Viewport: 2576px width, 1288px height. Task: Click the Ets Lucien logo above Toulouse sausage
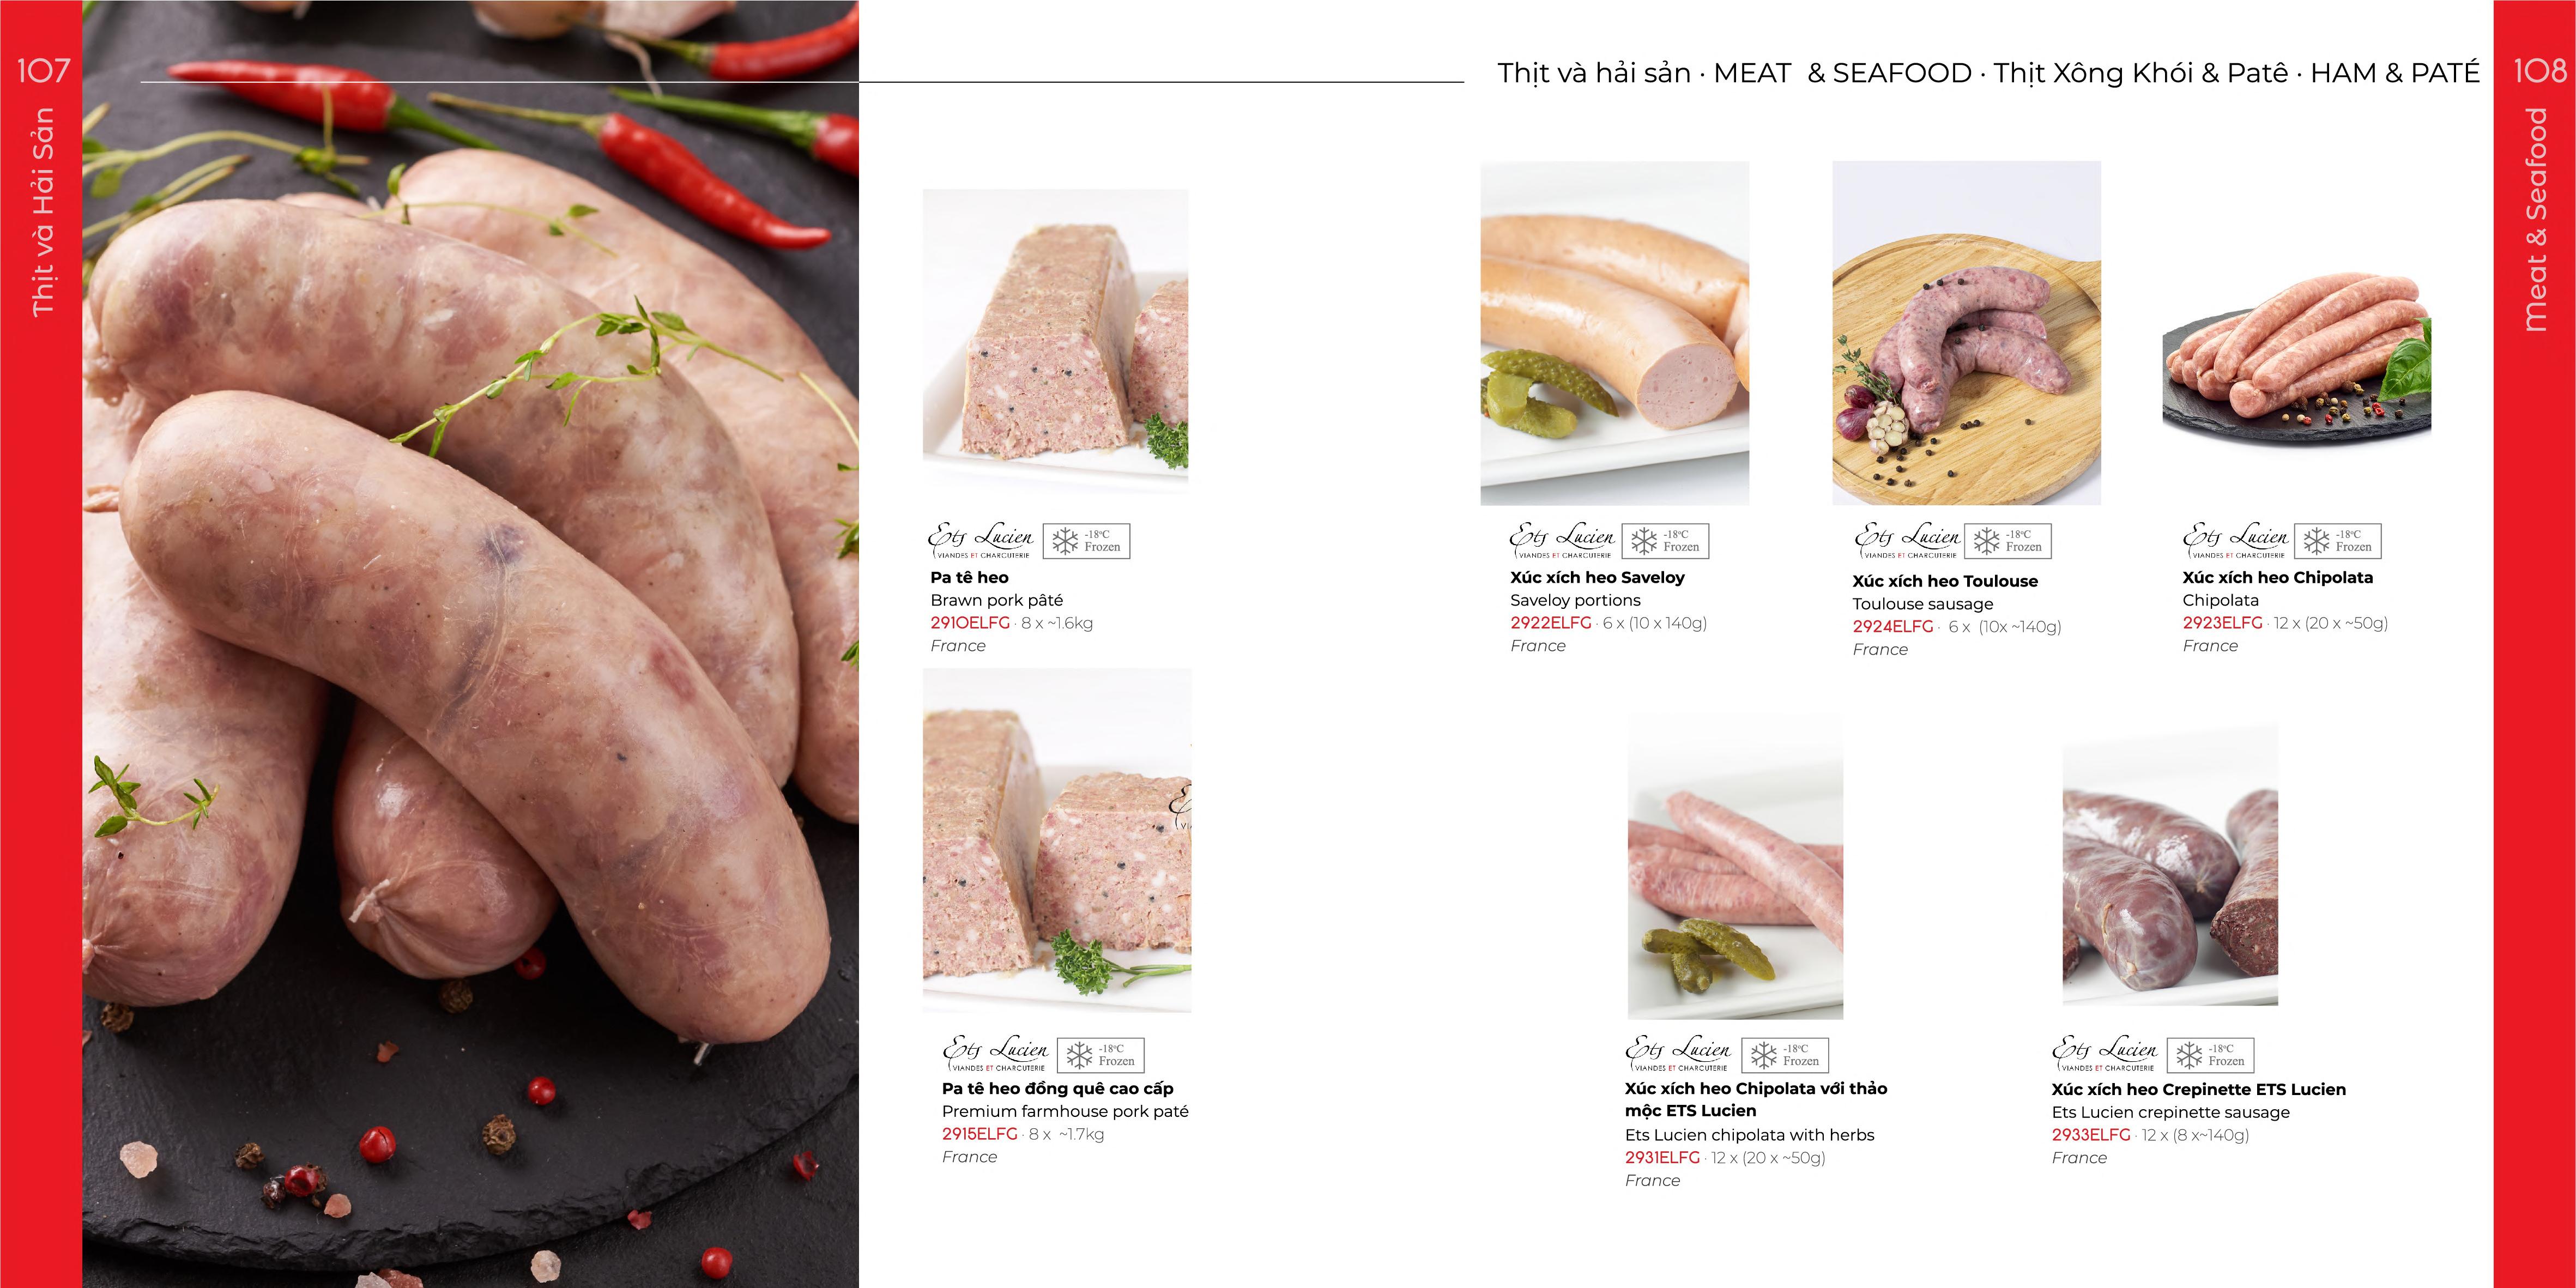click(1907, 541)
